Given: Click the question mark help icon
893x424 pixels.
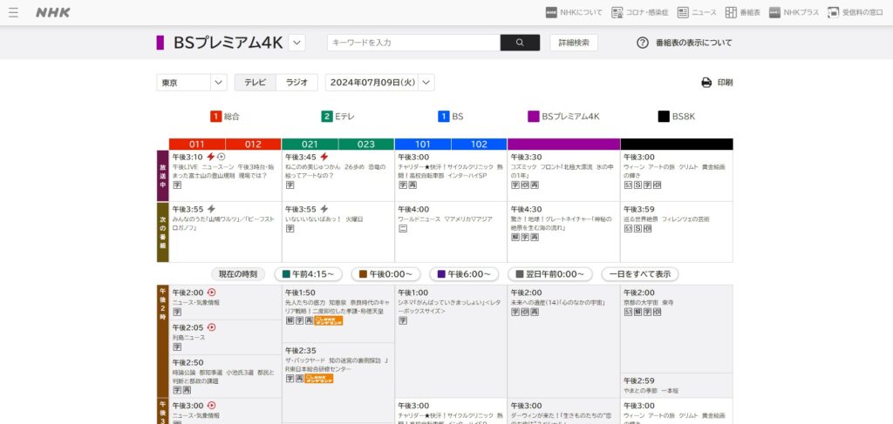Looking at the screenshot, I should 643,43.
